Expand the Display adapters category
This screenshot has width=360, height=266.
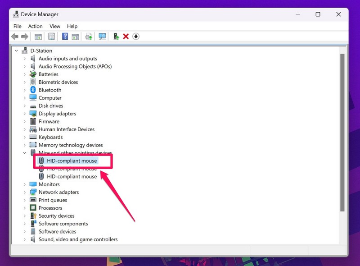pos(25,114)
